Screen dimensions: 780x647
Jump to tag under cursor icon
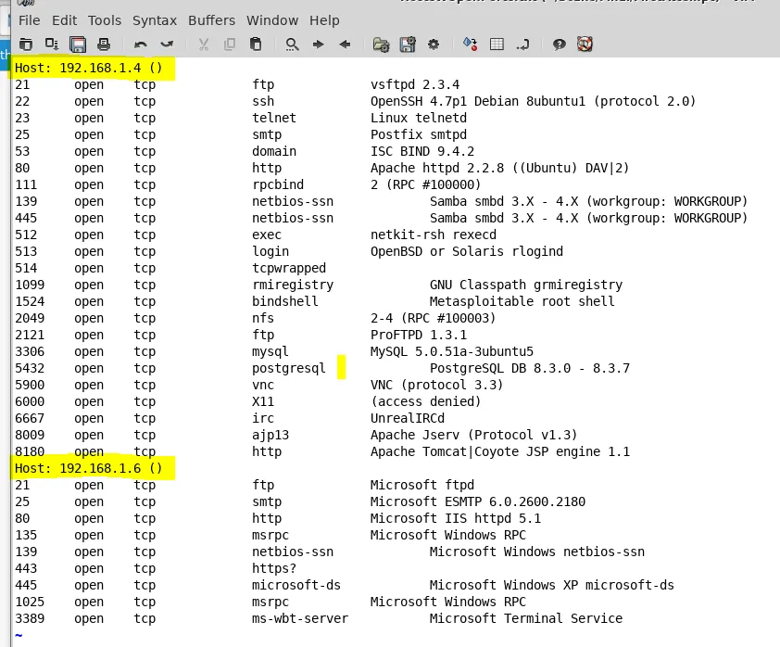pos(522,44)
